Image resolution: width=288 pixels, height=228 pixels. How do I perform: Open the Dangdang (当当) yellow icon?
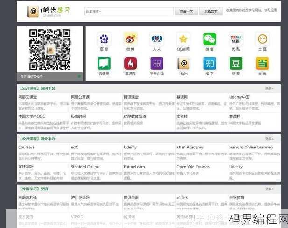262,63
